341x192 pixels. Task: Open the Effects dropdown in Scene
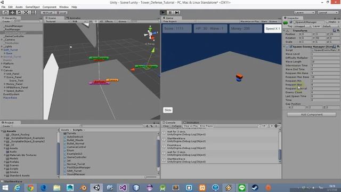click(x=110, y=21)
